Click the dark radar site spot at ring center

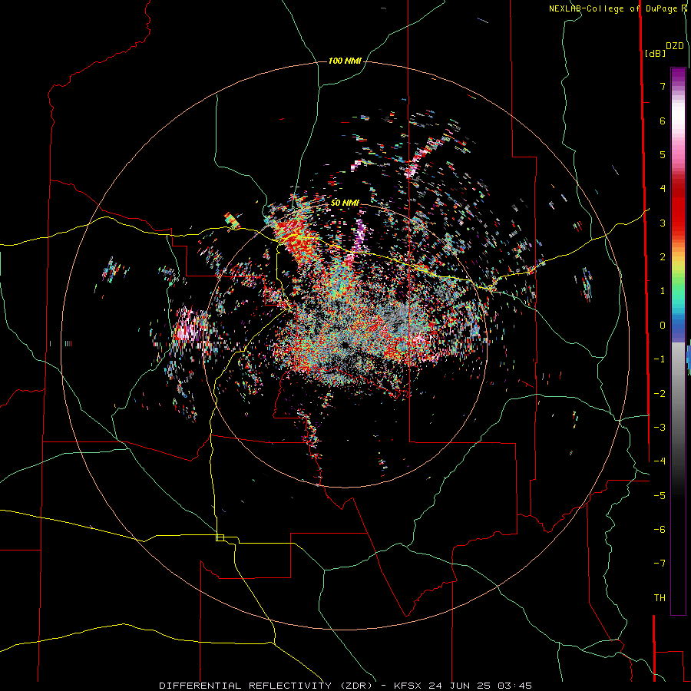coord(345,345)
